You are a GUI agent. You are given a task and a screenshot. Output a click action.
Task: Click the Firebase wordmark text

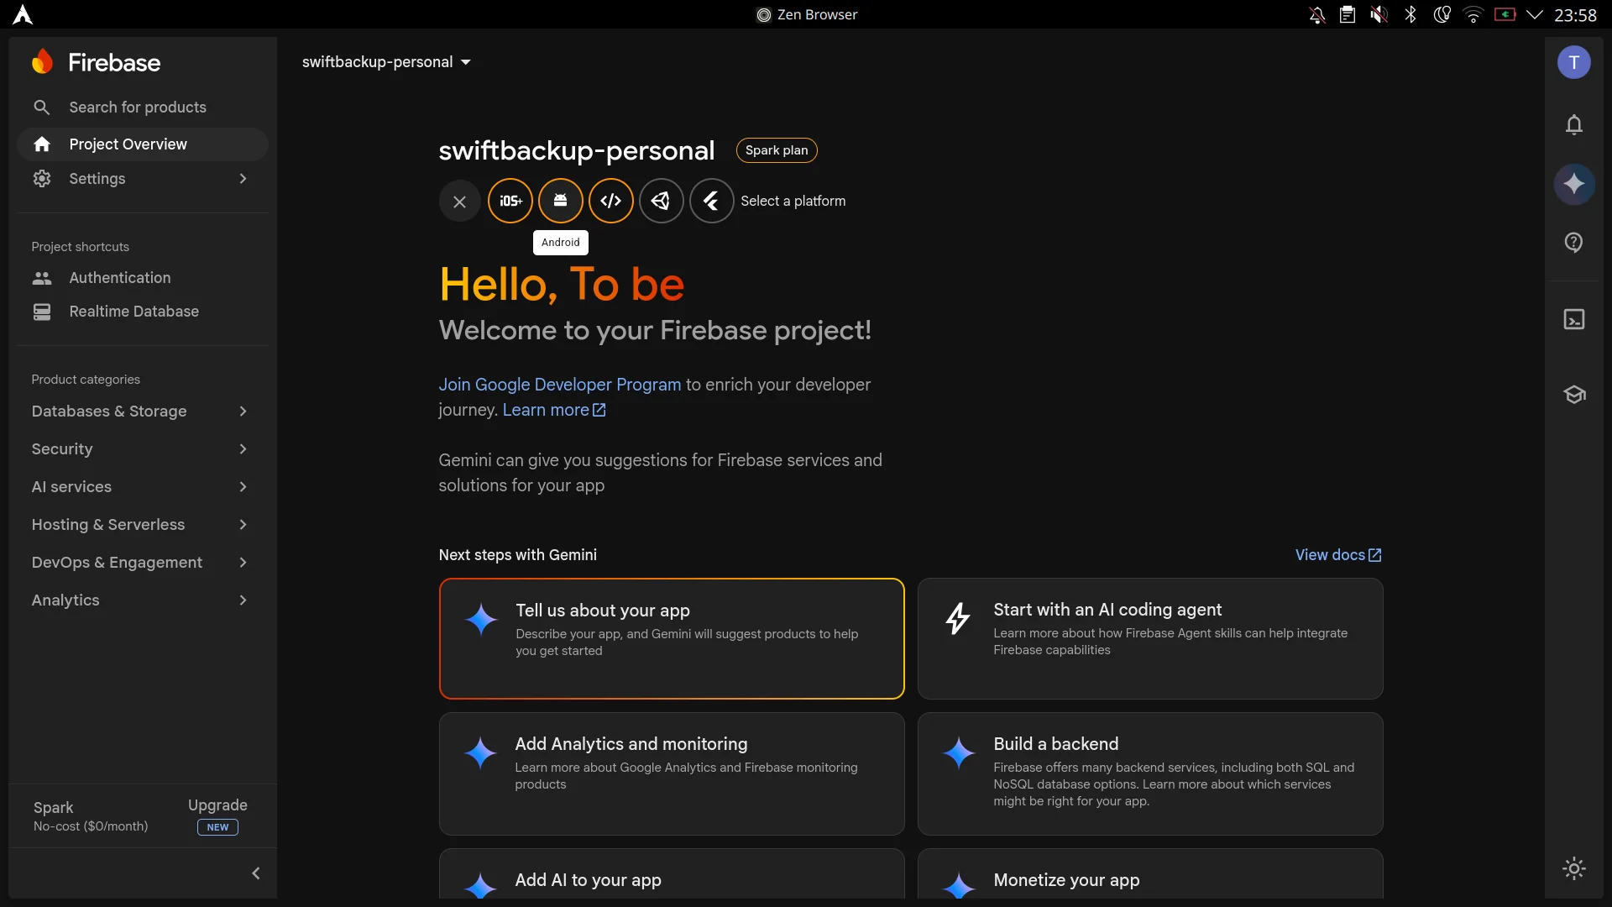[x=114, y=62]
